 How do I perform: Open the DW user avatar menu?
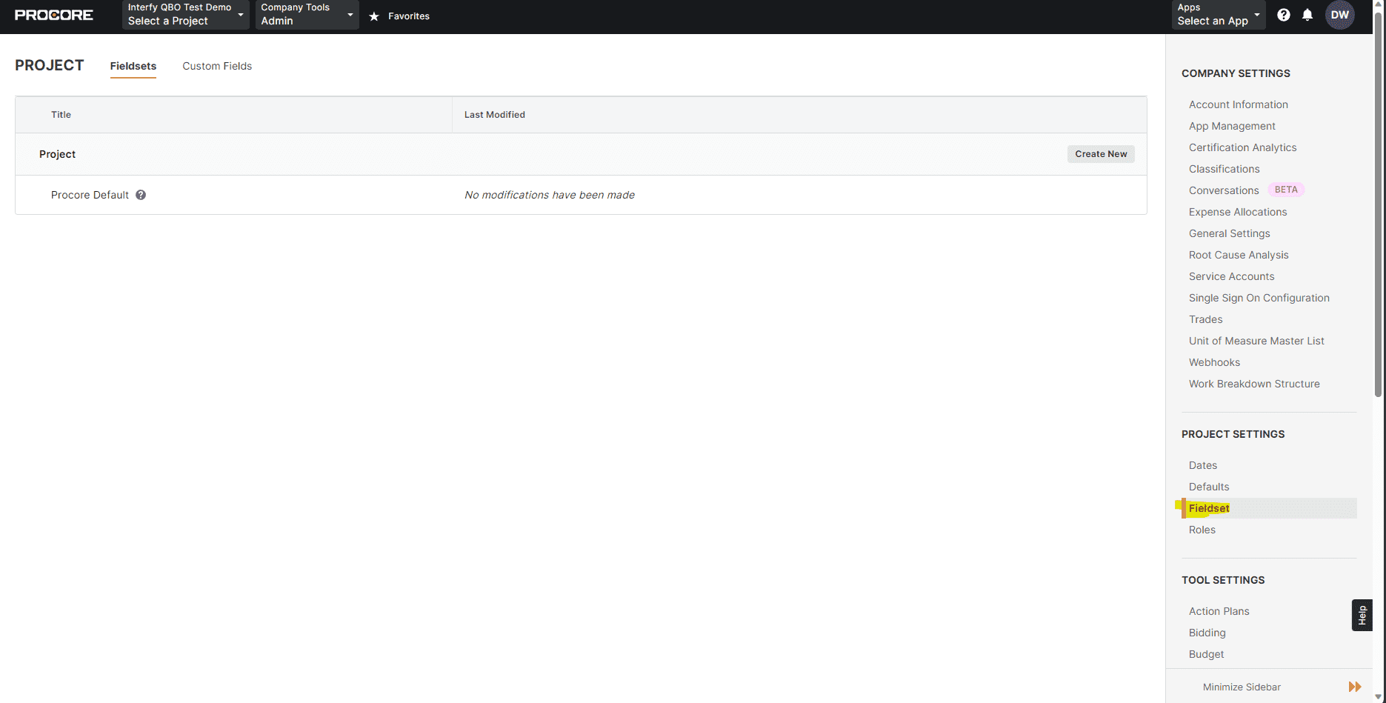pos(1340,14)
